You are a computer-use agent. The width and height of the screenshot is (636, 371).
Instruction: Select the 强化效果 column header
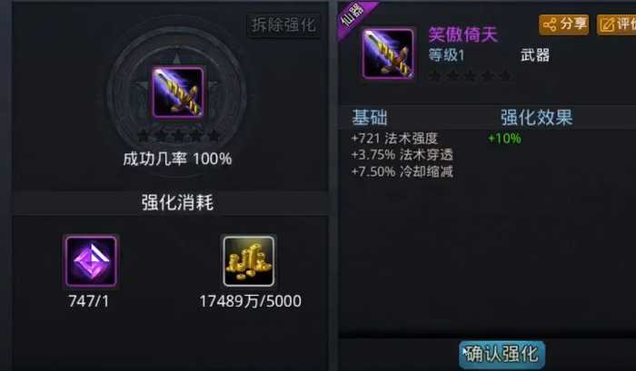coord(536,117)
